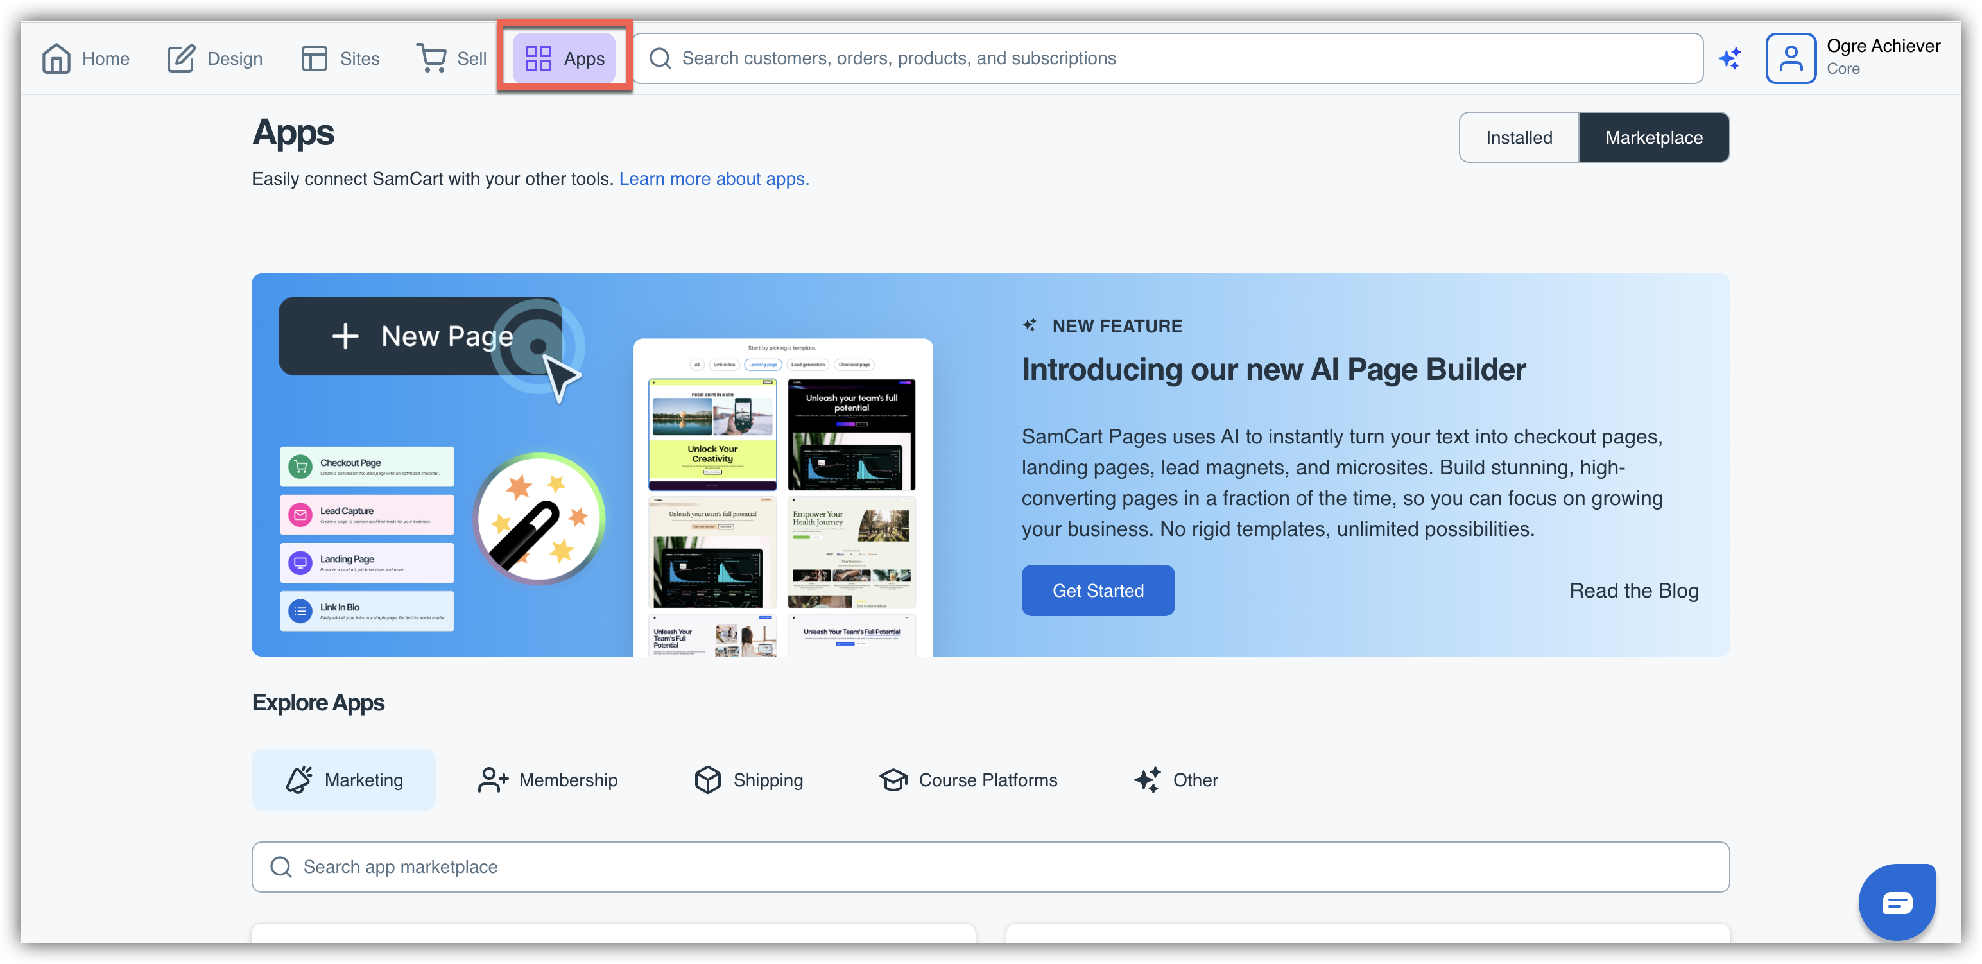Focus the Search app marketplace field

click(990, 867)
